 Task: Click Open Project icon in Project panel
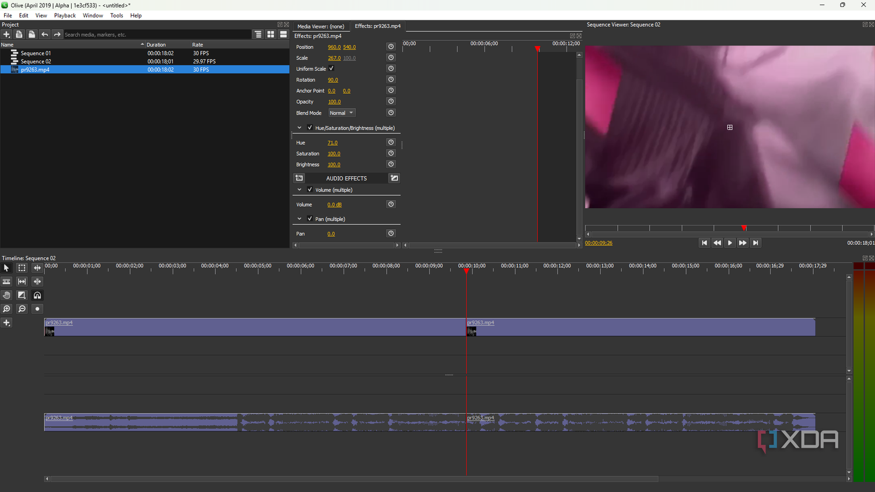click(x=19, y=34)
